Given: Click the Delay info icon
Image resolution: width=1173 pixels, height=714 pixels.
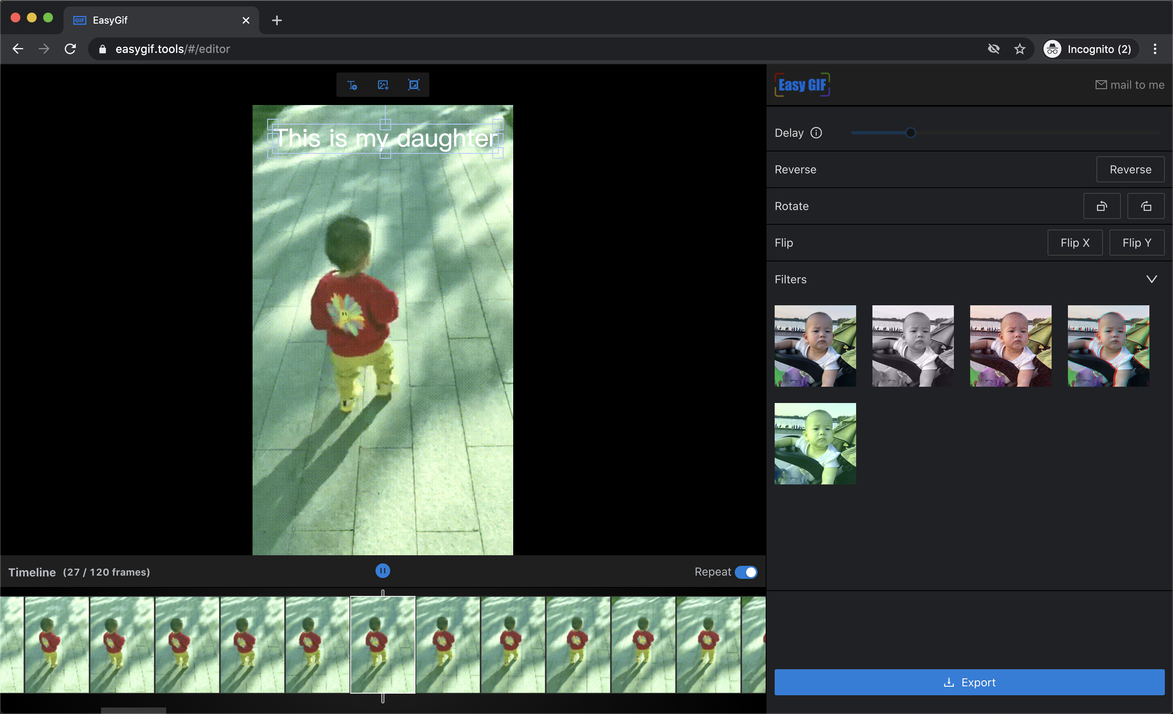Looking at the screenshot, I should [x=816, y=133].
